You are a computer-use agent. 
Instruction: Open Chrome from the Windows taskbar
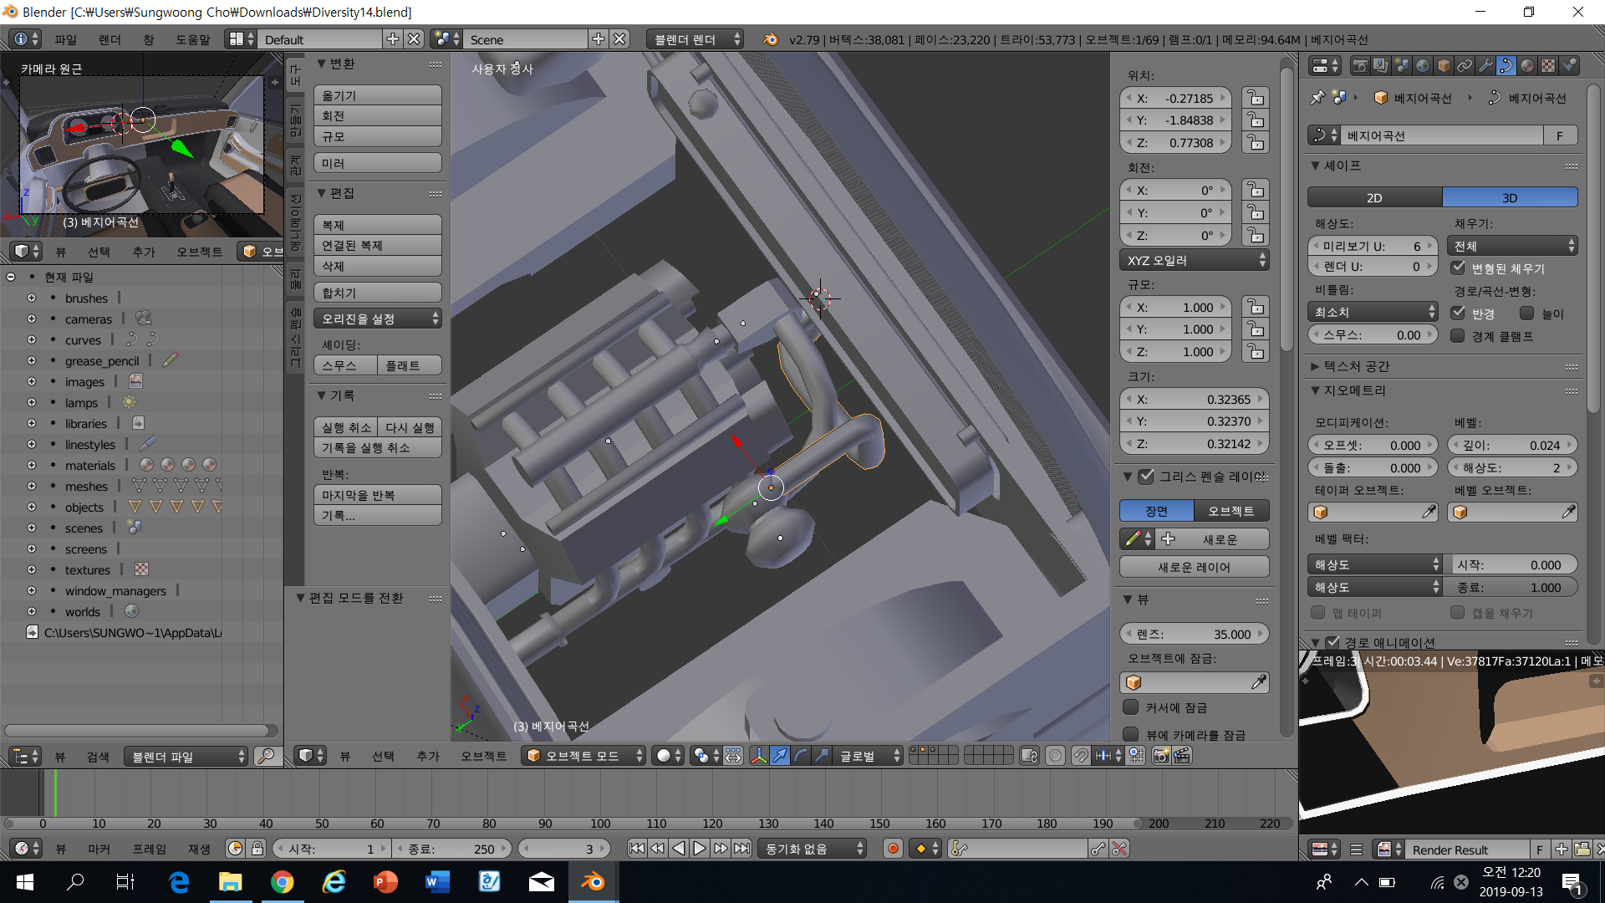pyautogui.click(x=283, y=882)
